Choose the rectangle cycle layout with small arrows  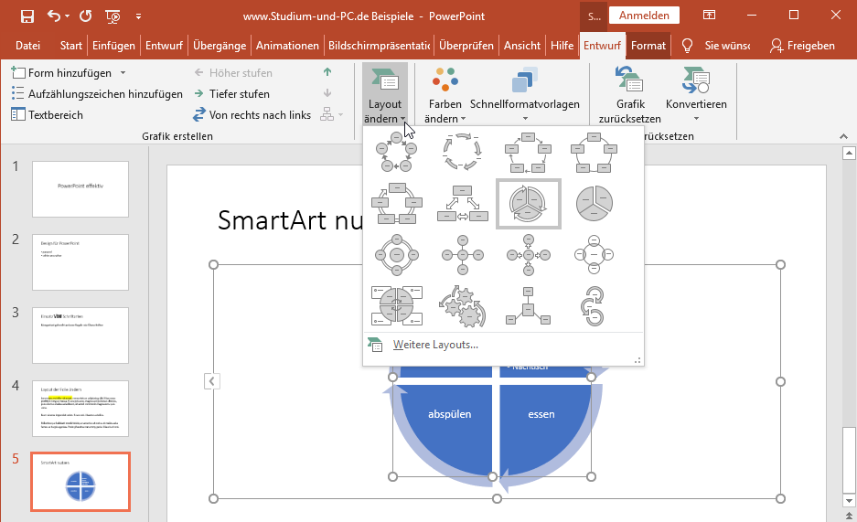(528, 152)
